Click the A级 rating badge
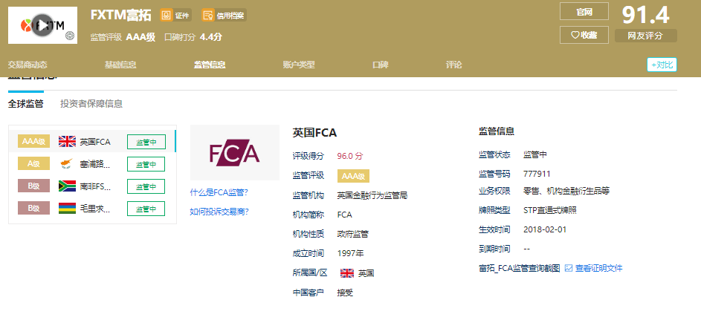The width and height of the screenshot is (701, 320). [x=33, y=164]
